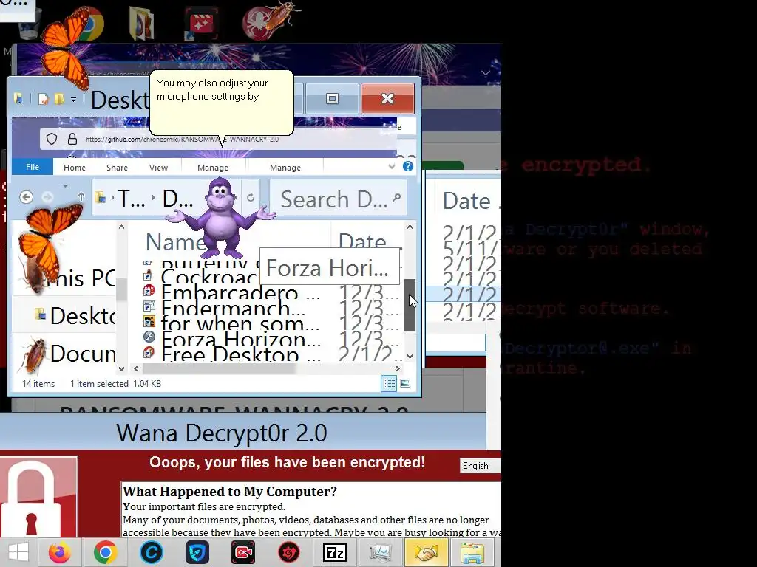Open the Customize Quick Access Toolbar dropdown

pyautogui.click(x=73, y=100)
